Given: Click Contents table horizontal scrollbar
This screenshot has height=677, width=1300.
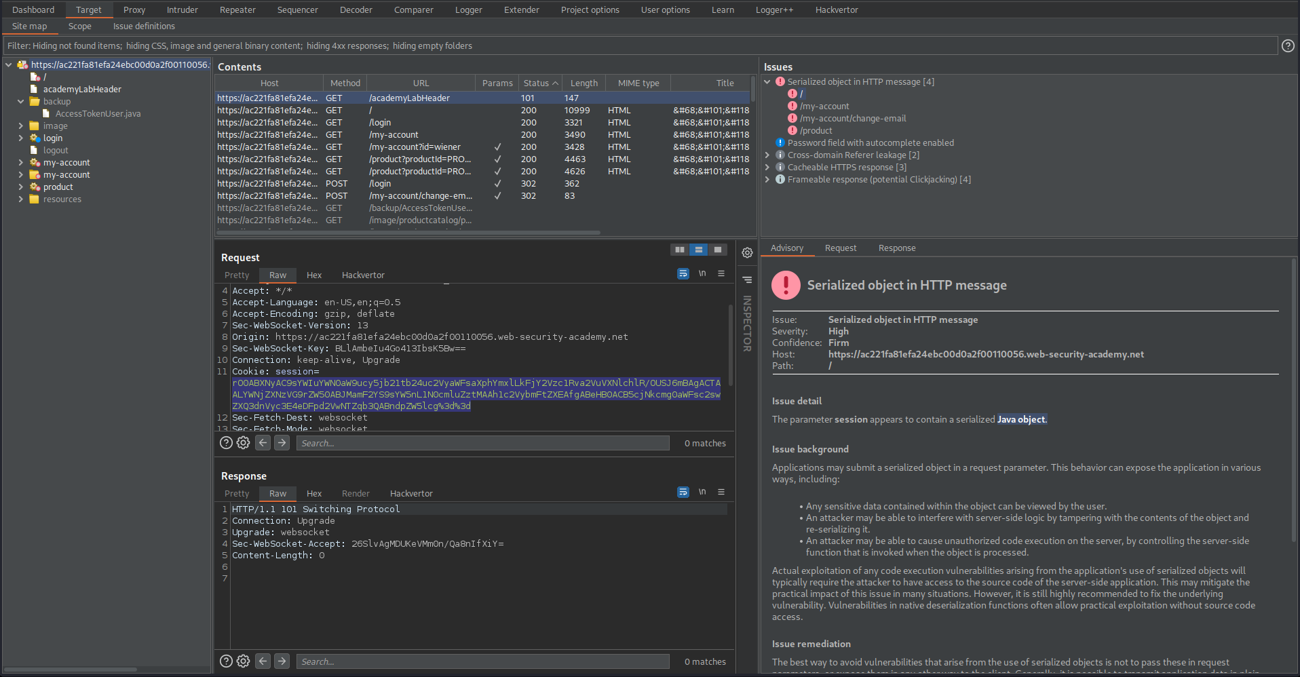Looking at the screenshot, I should (x=408, y=233).
